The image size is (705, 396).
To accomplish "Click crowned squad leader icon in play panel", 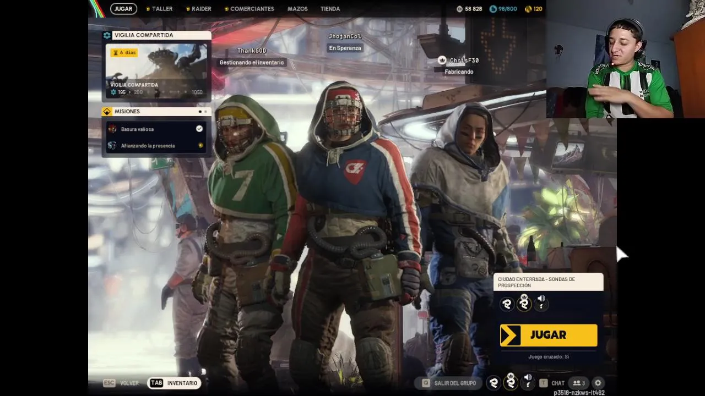I will click(x=524, y=302).
